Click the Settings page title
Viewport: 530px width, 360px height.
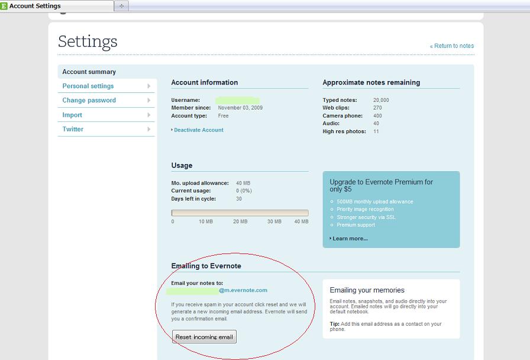coord(88,41)
